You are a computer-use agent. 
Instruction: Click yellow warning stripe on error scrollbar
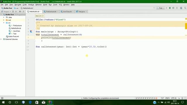[x=186, y=26]
